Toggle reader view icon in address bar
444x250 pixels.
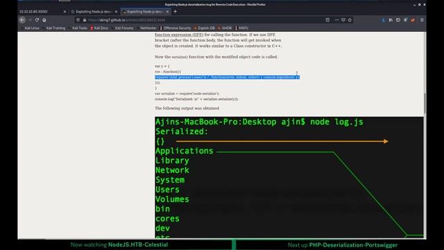(327, 20)
